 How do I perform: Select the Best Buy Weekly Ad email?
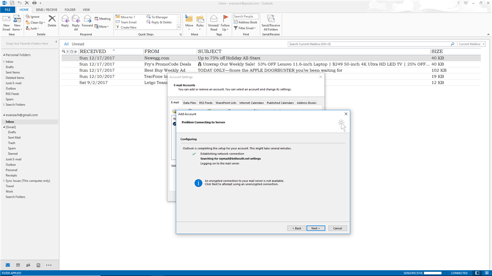tap(271, 70)
